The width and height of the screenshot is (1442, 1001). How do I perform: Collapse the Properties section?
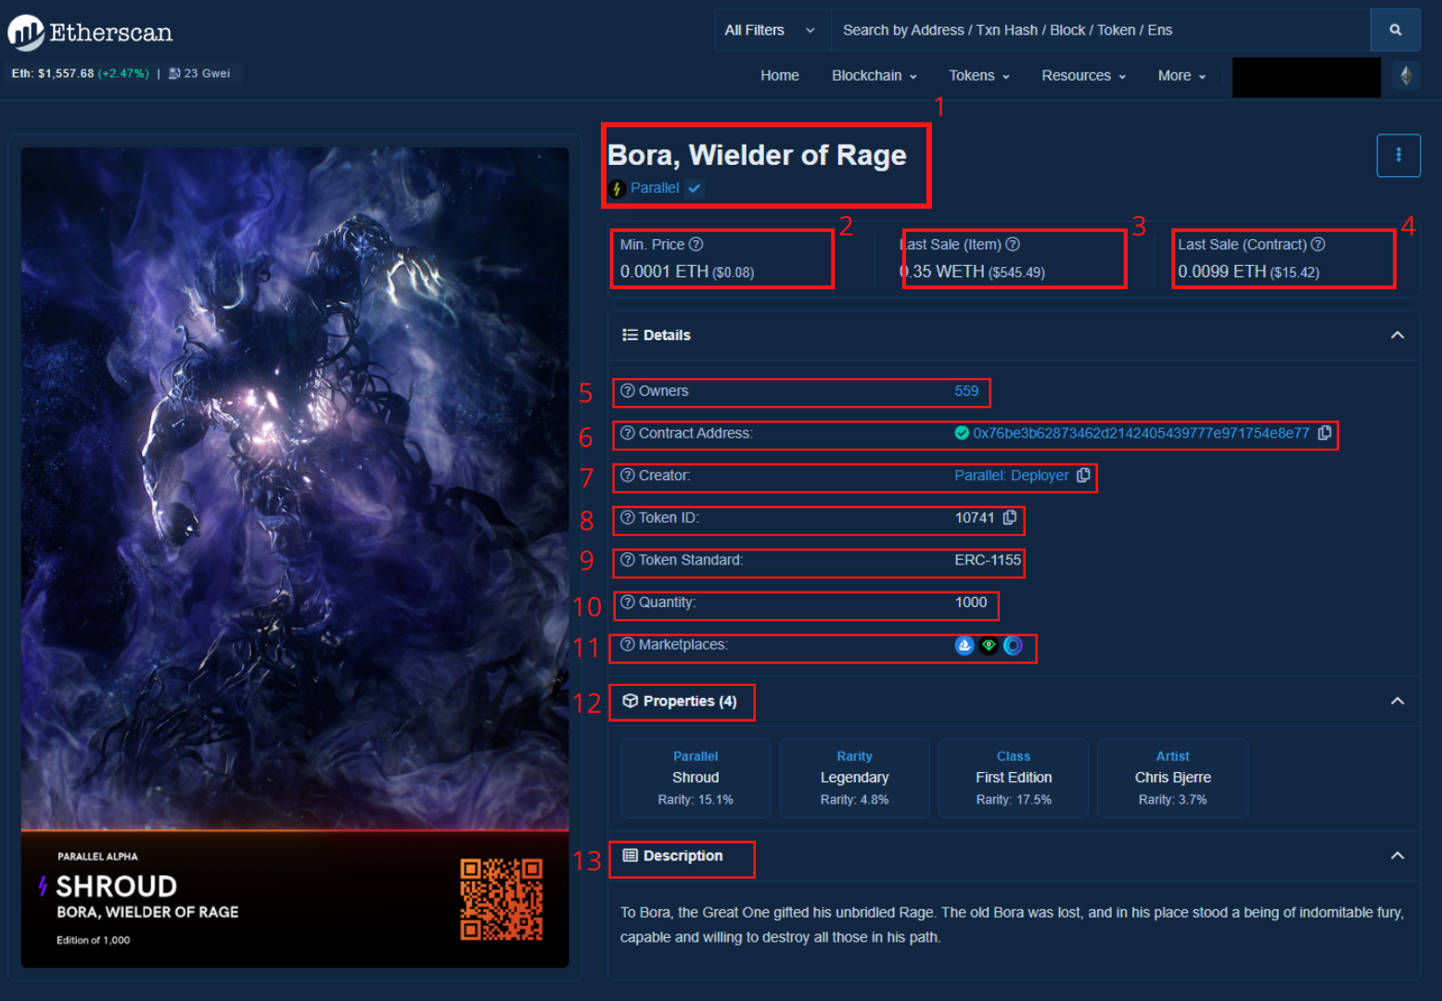pyautogui.click(x=1397, y=702)
